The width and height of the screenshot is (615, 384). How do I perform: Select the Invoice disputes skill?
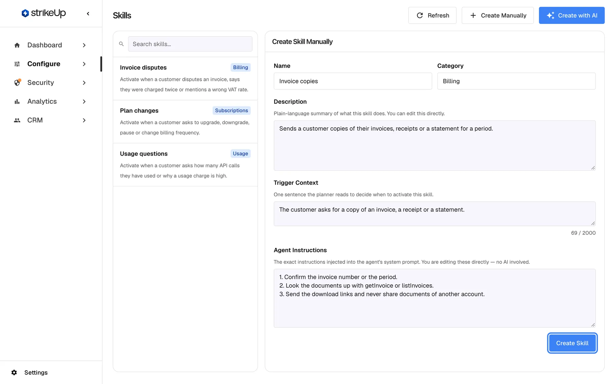[185, 79]
